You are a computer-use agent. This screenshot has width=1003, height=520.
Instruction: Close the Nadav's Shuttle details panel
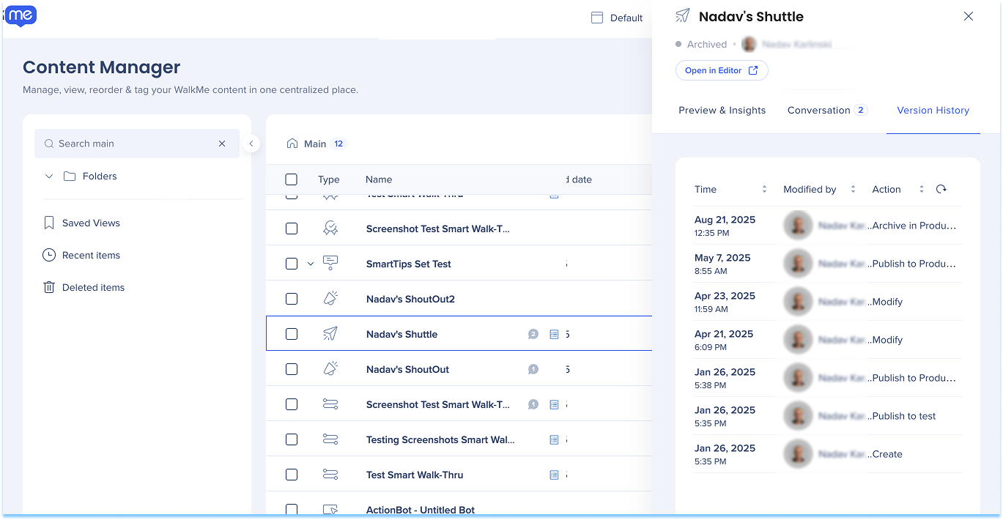pos(969,16)
